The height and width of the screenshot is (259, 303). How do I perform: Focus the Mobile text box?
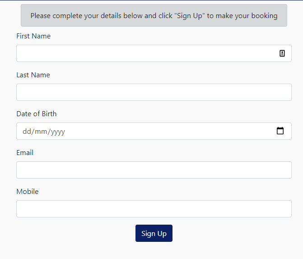pos(154,209)
